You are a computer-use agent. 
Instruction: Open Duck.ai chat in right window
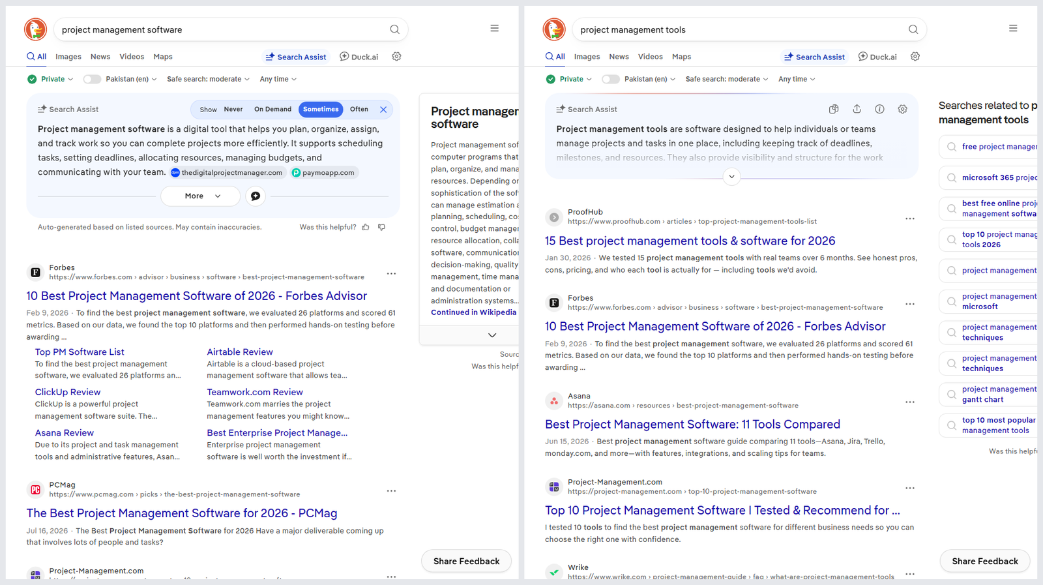(877, 57)
